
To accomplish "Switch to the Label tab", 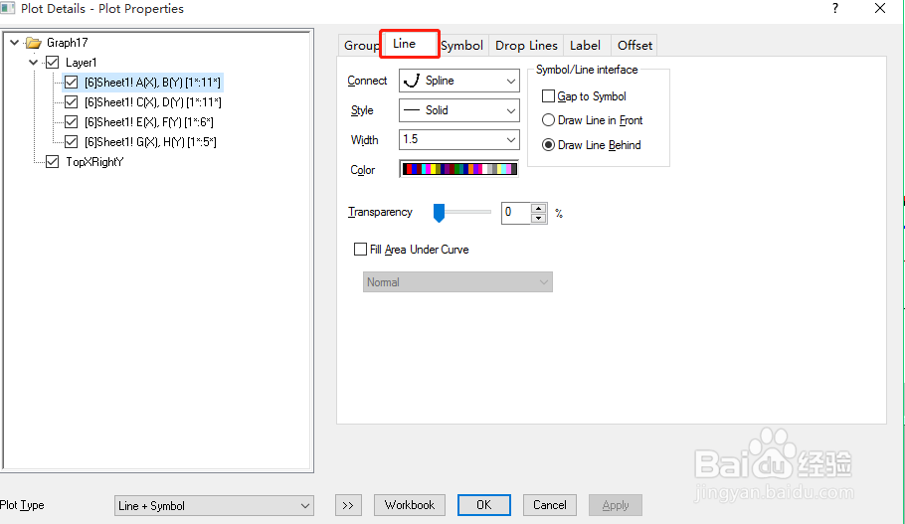I will [x=585, y=45].
